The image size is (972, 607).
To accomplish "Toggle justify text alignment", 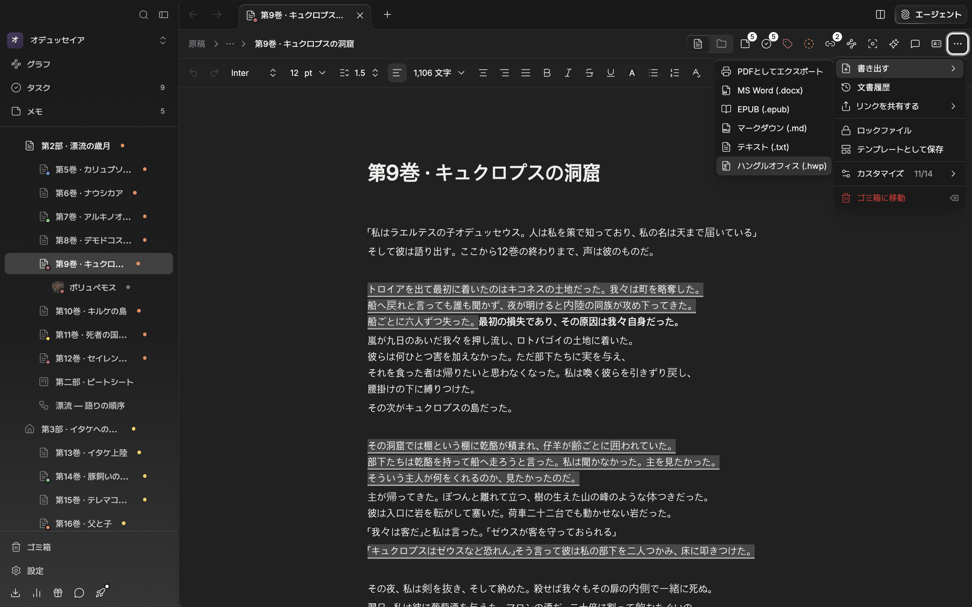I will 526,73.
